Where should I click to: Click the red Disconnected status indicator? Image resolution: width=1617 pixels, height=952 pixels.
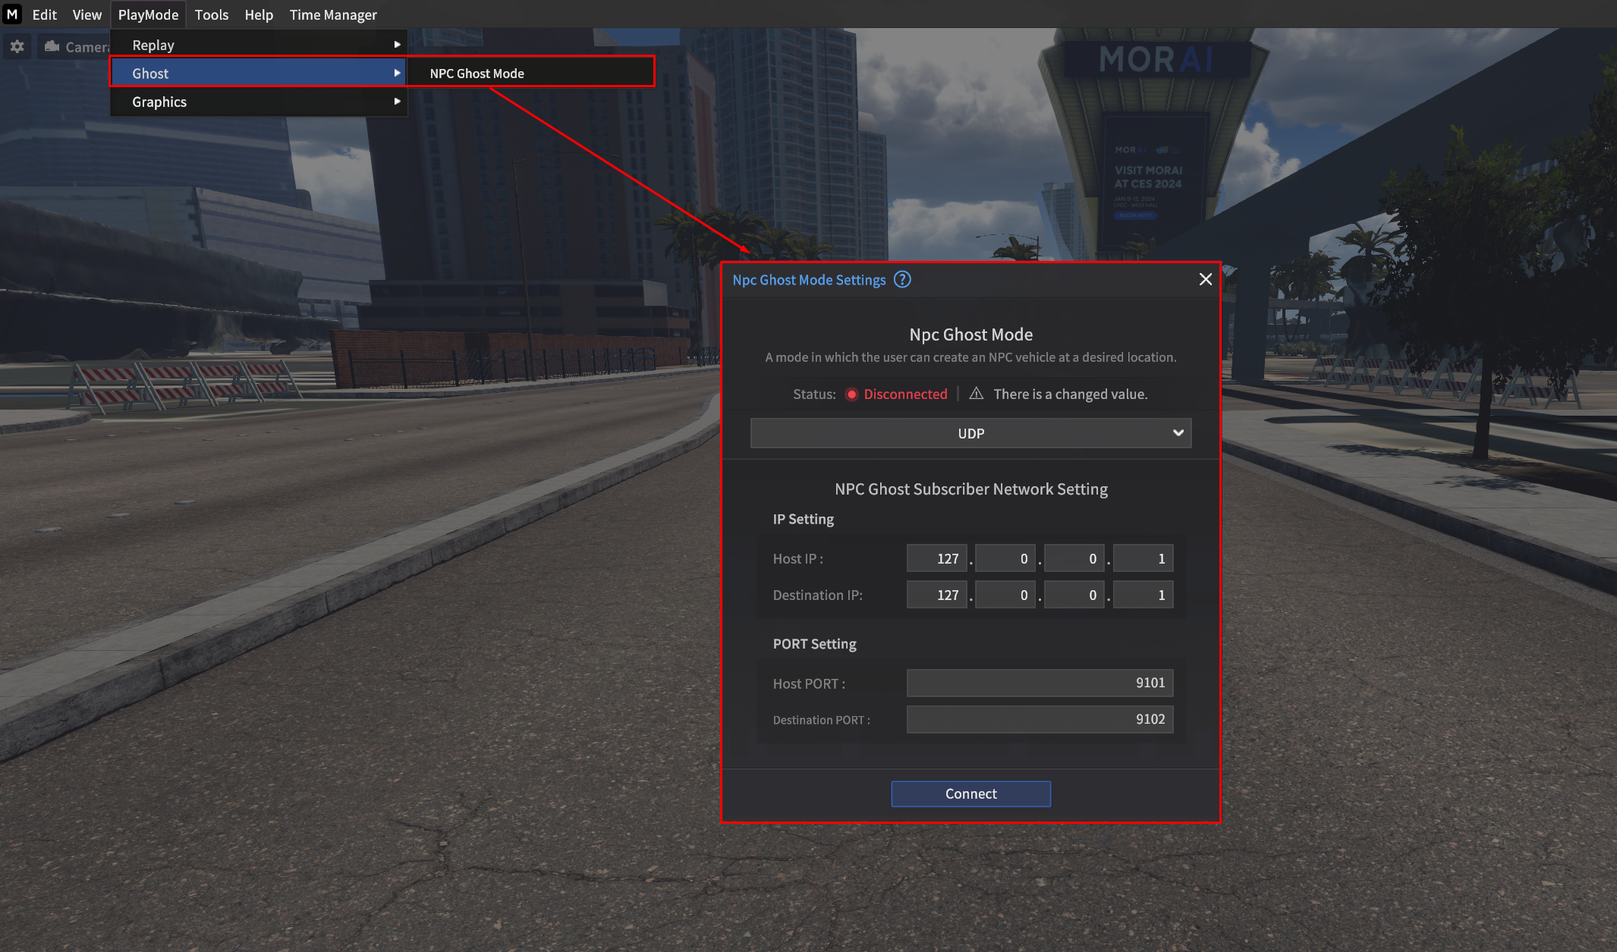[x=851, y=394]
